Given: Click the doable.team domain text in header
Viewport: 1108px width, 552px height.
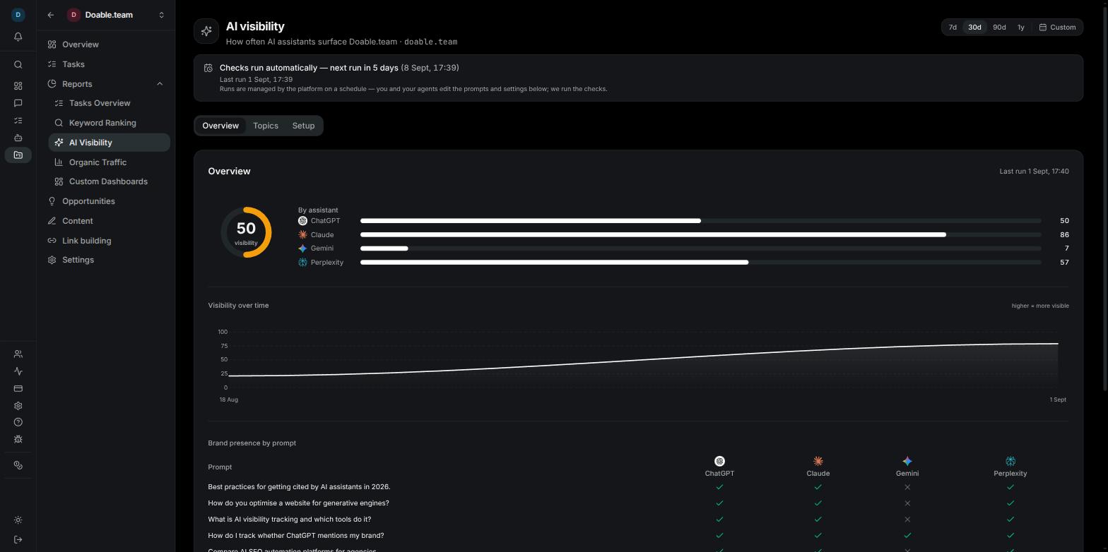Looking at the screenshot, I should (x=430, y=42).
